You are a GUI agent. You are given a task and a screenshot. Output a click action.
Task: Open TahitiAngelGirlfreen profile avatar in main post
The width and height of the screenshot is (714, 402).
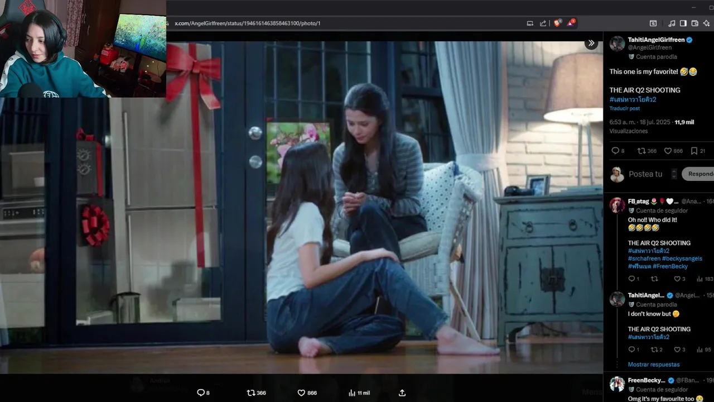coord(617,44)
